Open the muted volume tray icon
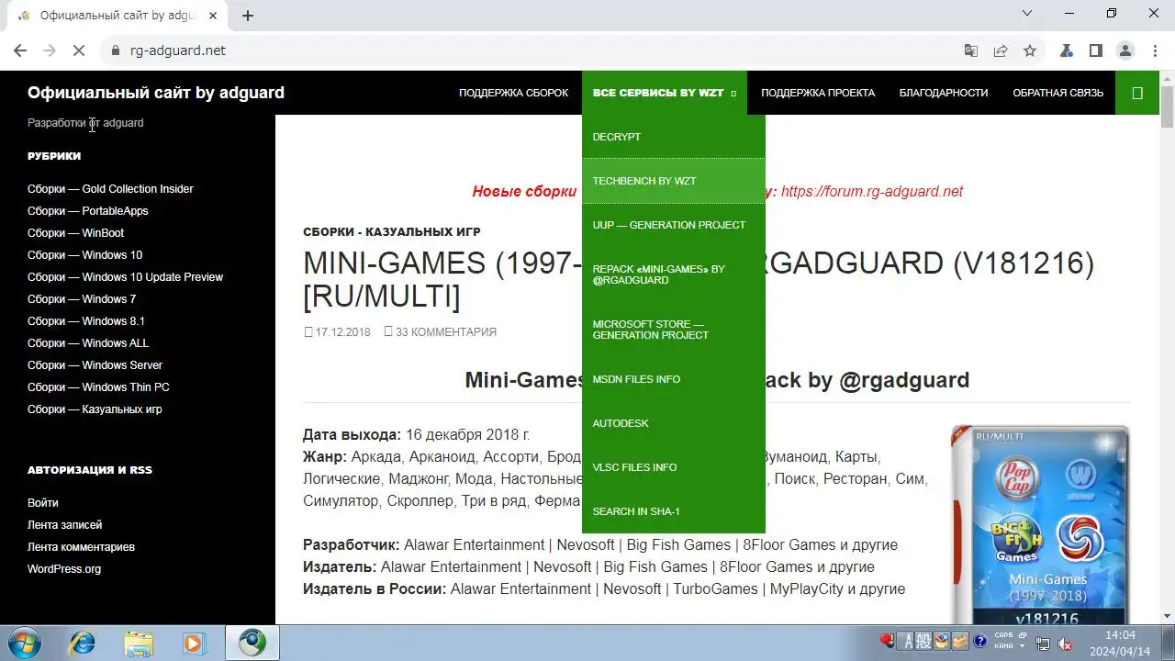1175x661 pixels. (1065, 643)
